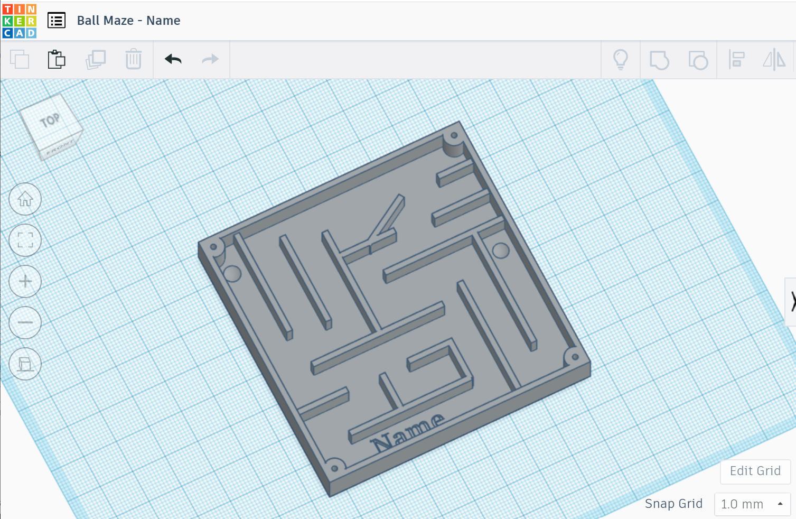The image size is (796, 519).
Task: Click the Tinkercad logo
Action: point(20,20)
